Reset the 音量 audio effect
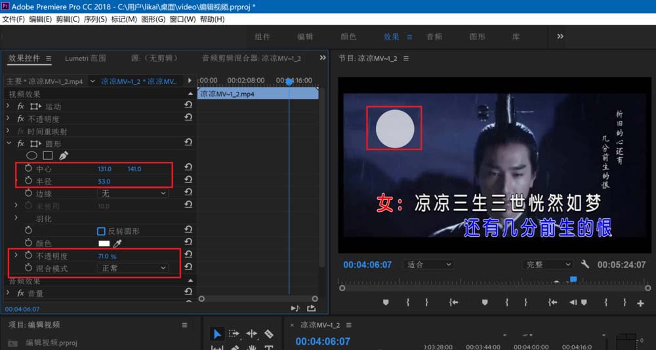This screenshot has width=656, height=350. (188, 292)
